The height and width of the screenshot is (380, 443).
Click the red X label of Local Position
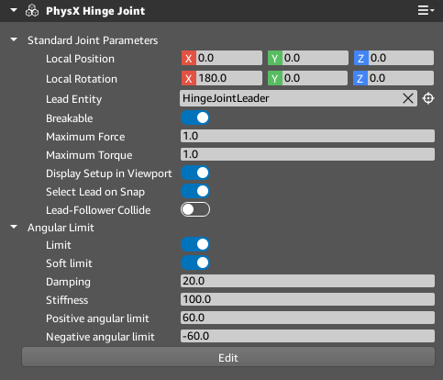click(x=189, y=58)
